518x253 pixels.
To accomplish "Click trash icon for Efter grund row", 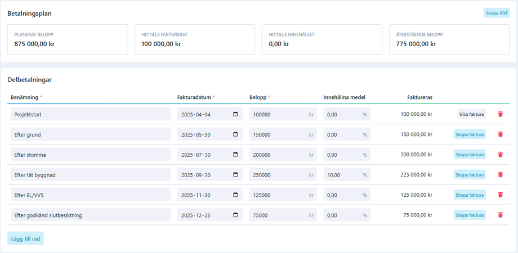I will tap(500, 134).
